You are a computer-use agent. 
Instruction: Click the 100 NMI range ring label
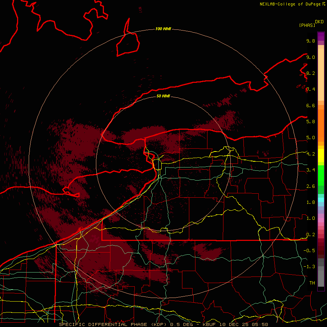[163, 29]
